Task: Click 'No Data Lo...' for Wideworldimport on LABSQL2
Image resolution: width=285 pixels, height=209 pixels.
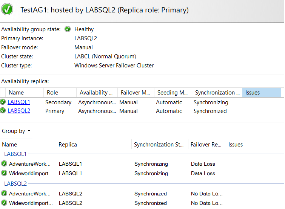Action: pos(206,203)
